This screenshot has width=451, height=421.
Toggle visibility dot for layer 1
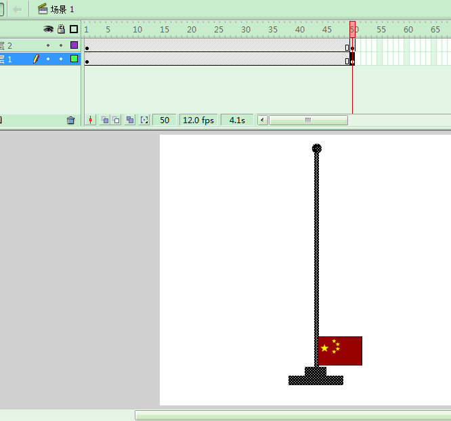48,59
